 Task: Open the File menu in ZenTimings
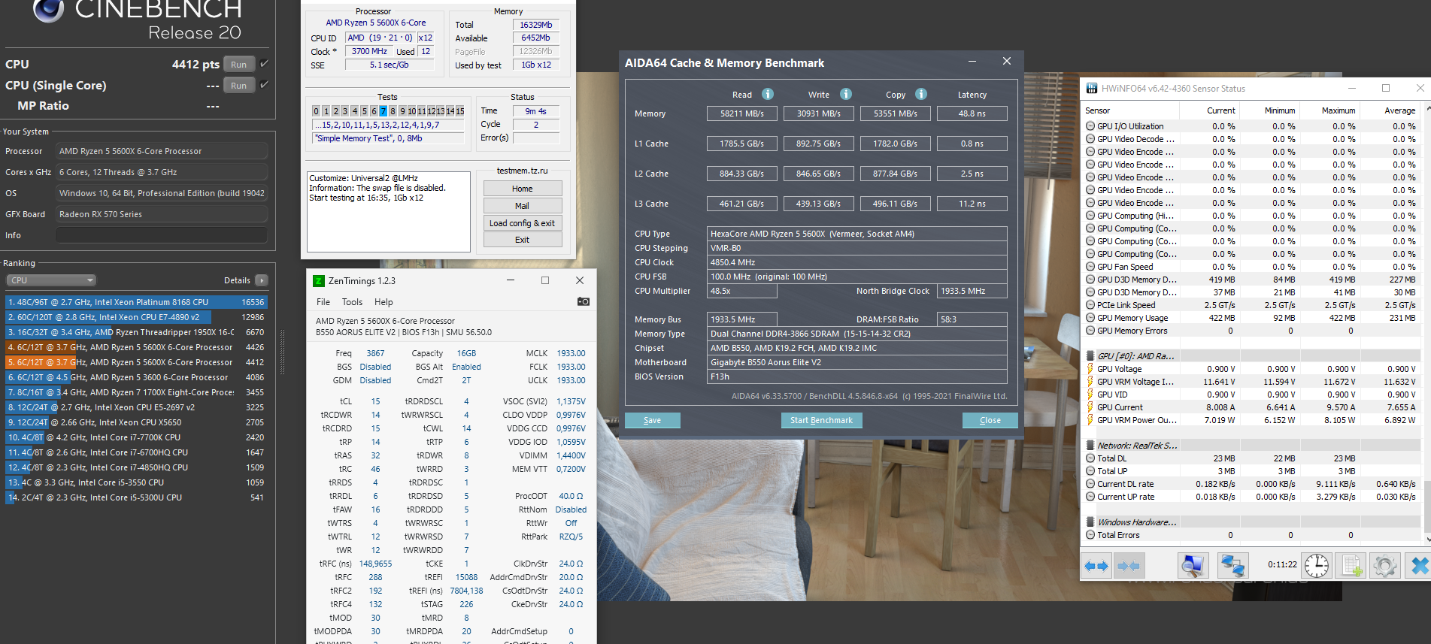[323, 302]
